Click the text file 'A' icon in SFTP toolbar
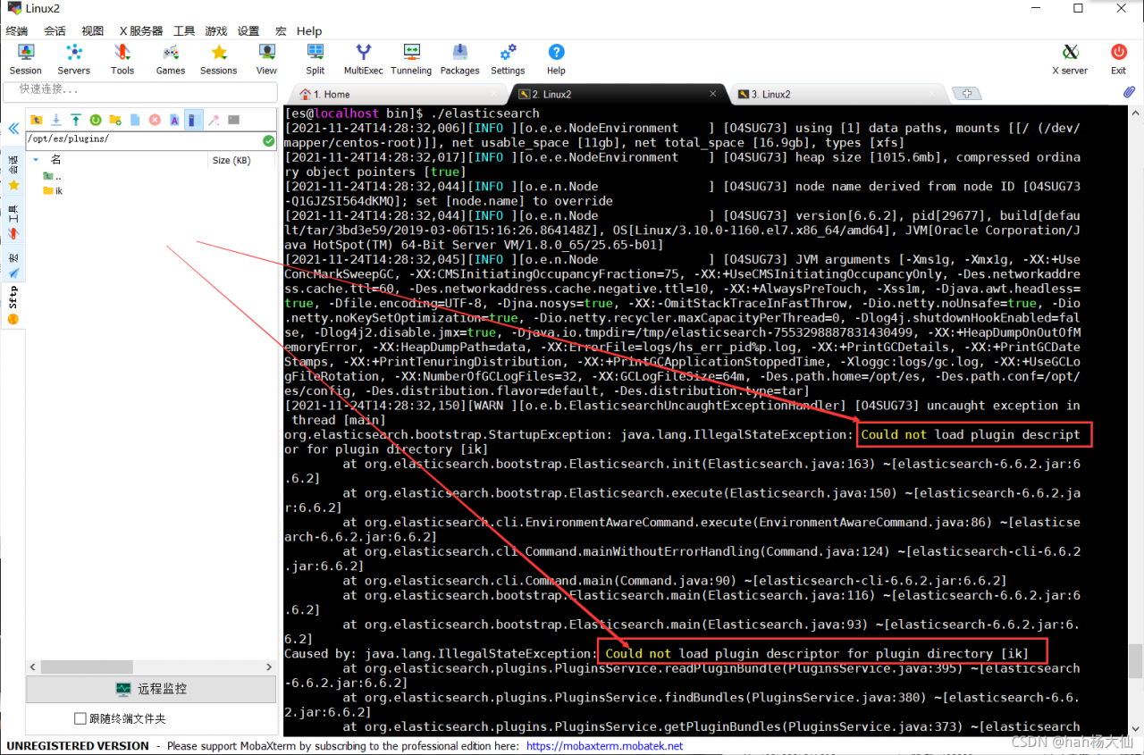The width and height of the screenshot is (1144, 755). [174, 120]
